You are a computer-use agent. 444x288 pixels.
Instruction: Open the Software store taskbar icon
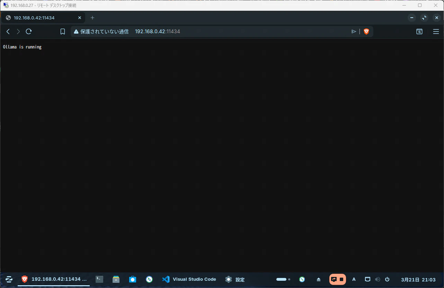coord(133,279)
